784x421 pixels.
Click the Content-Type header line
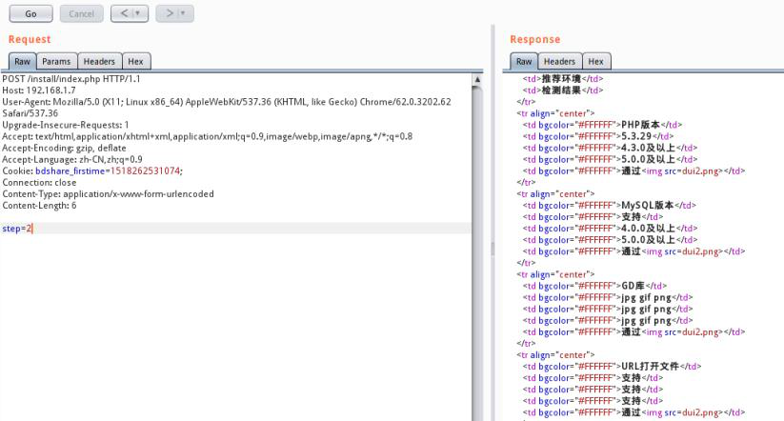(x=108, y=194)
